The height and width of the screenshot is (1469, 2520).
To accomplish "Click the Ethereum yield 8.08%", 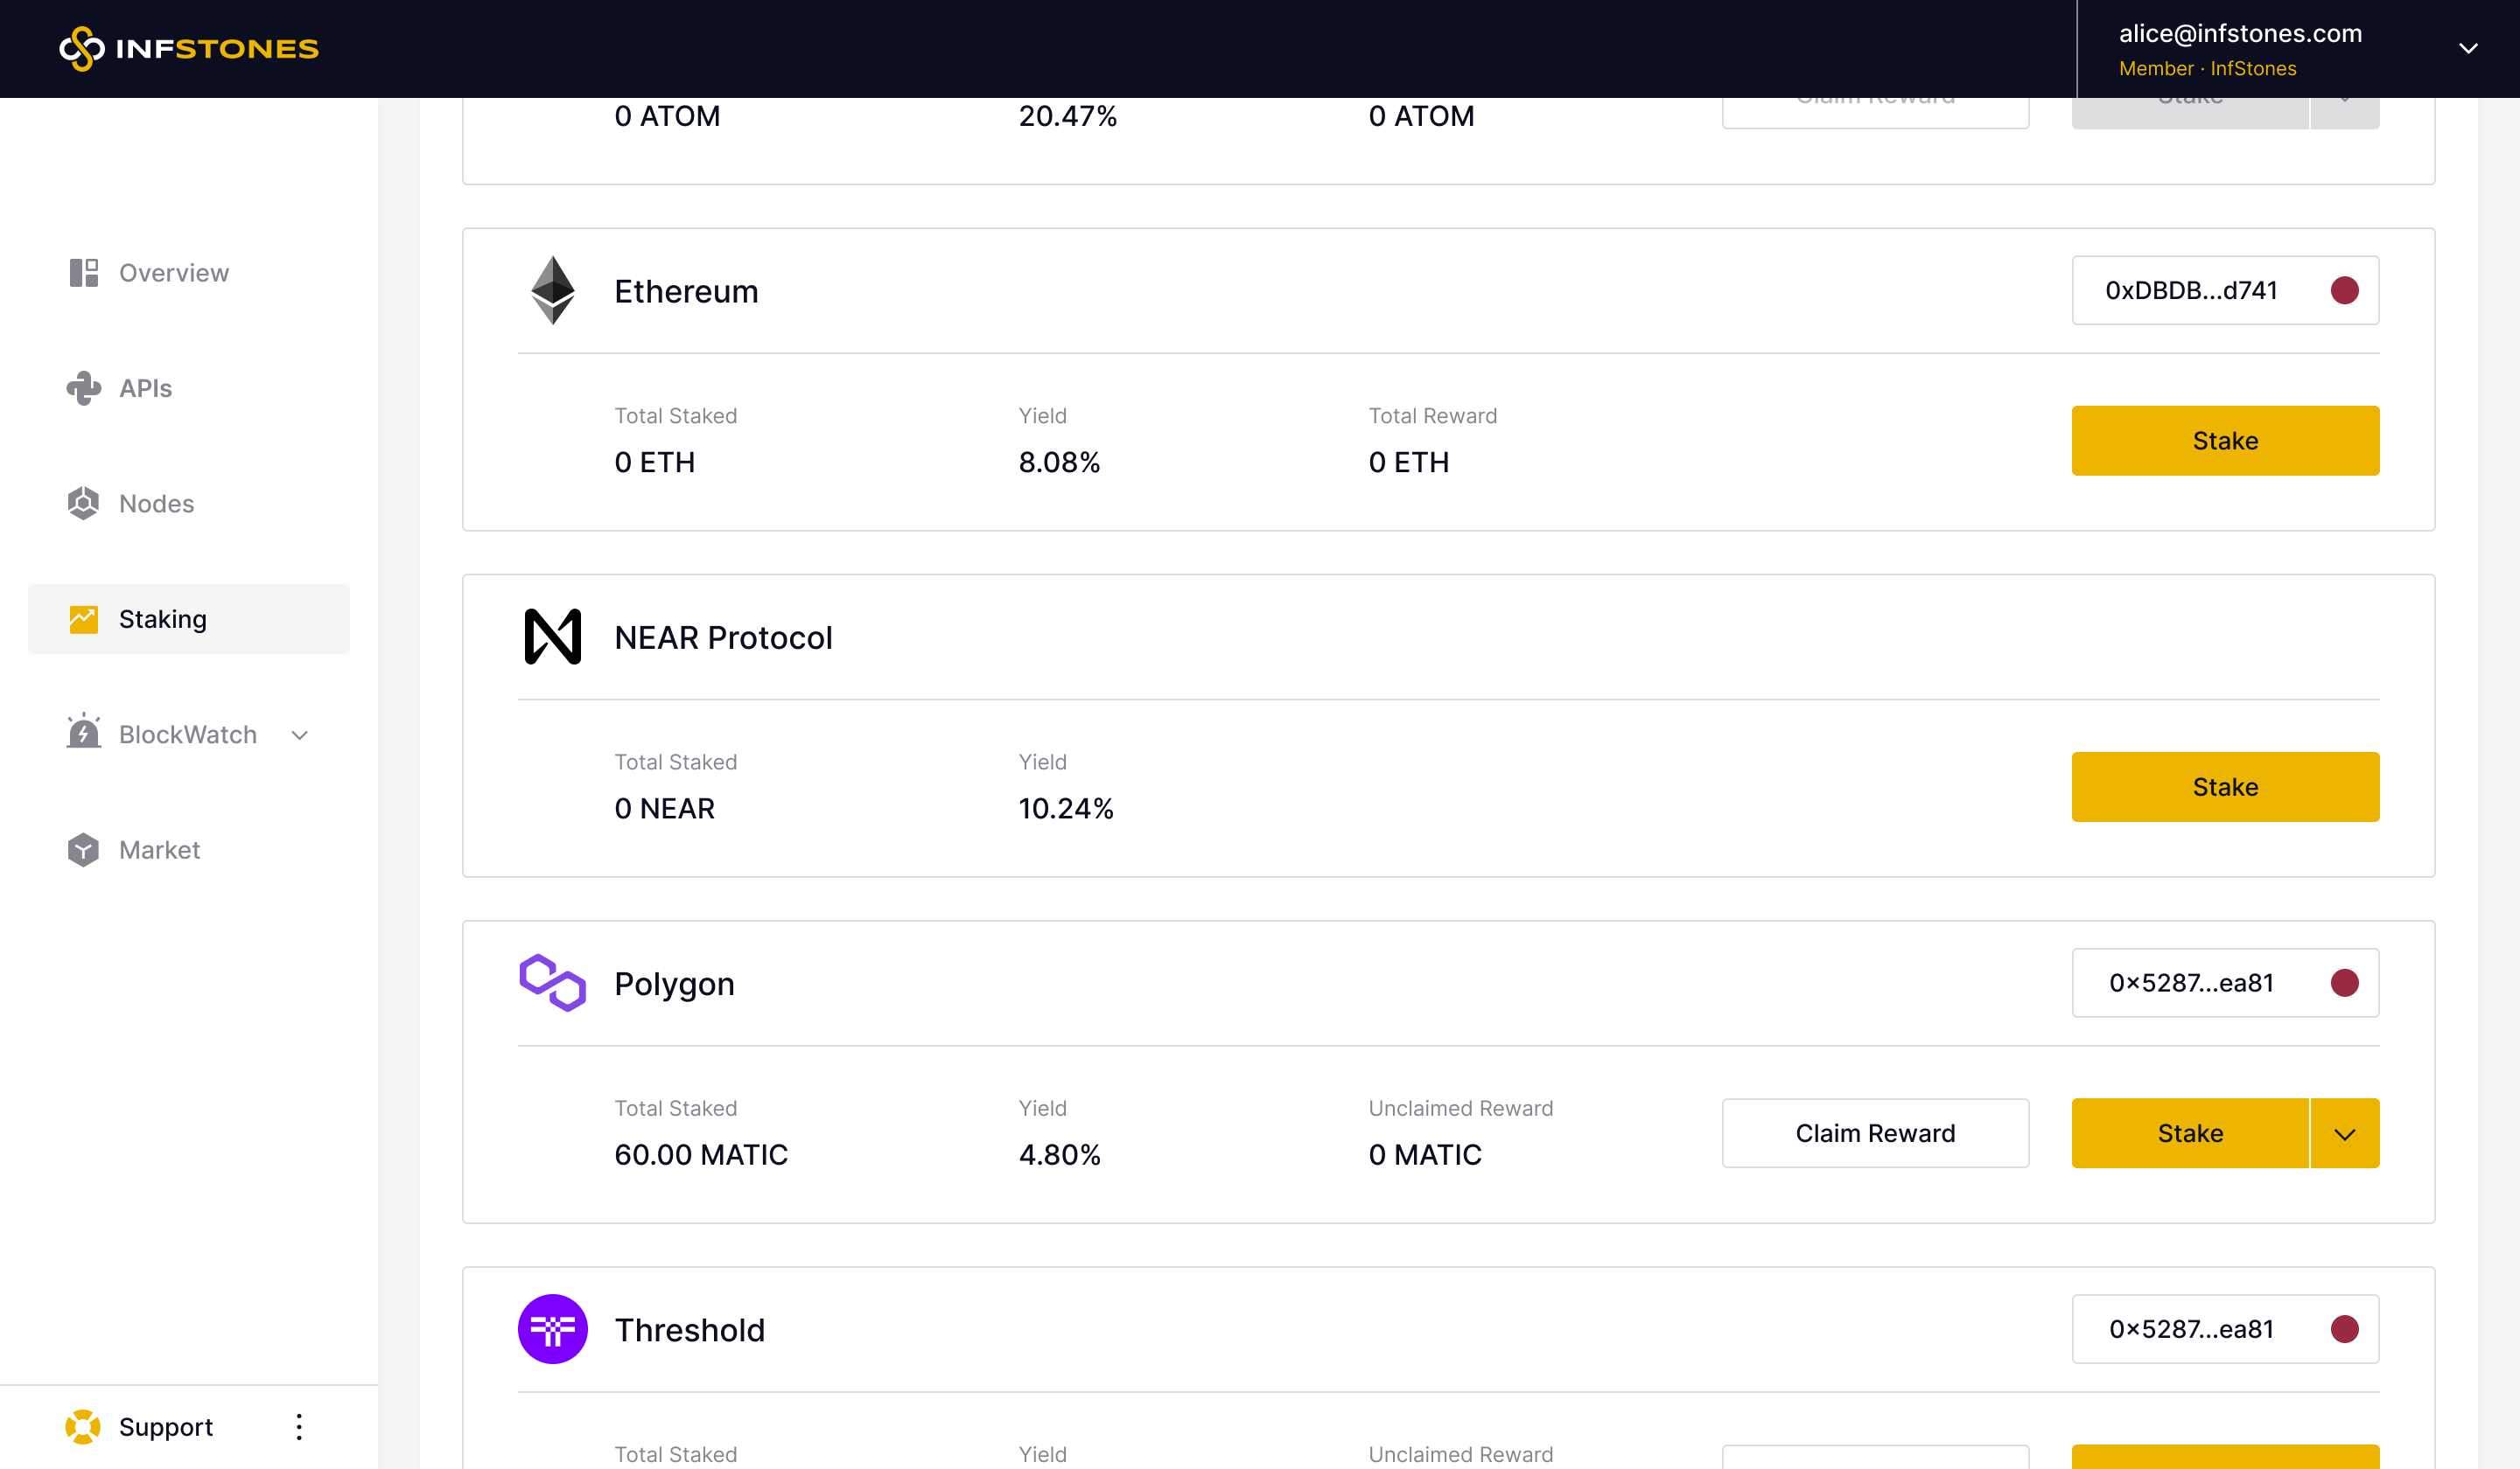I will (1059, 462).
